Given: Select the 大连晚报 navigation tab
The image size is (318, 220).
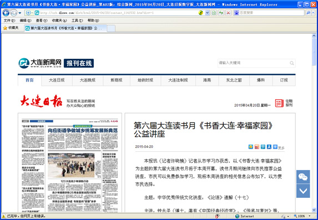Looking at the screenshot, I should tap(88, 80).
